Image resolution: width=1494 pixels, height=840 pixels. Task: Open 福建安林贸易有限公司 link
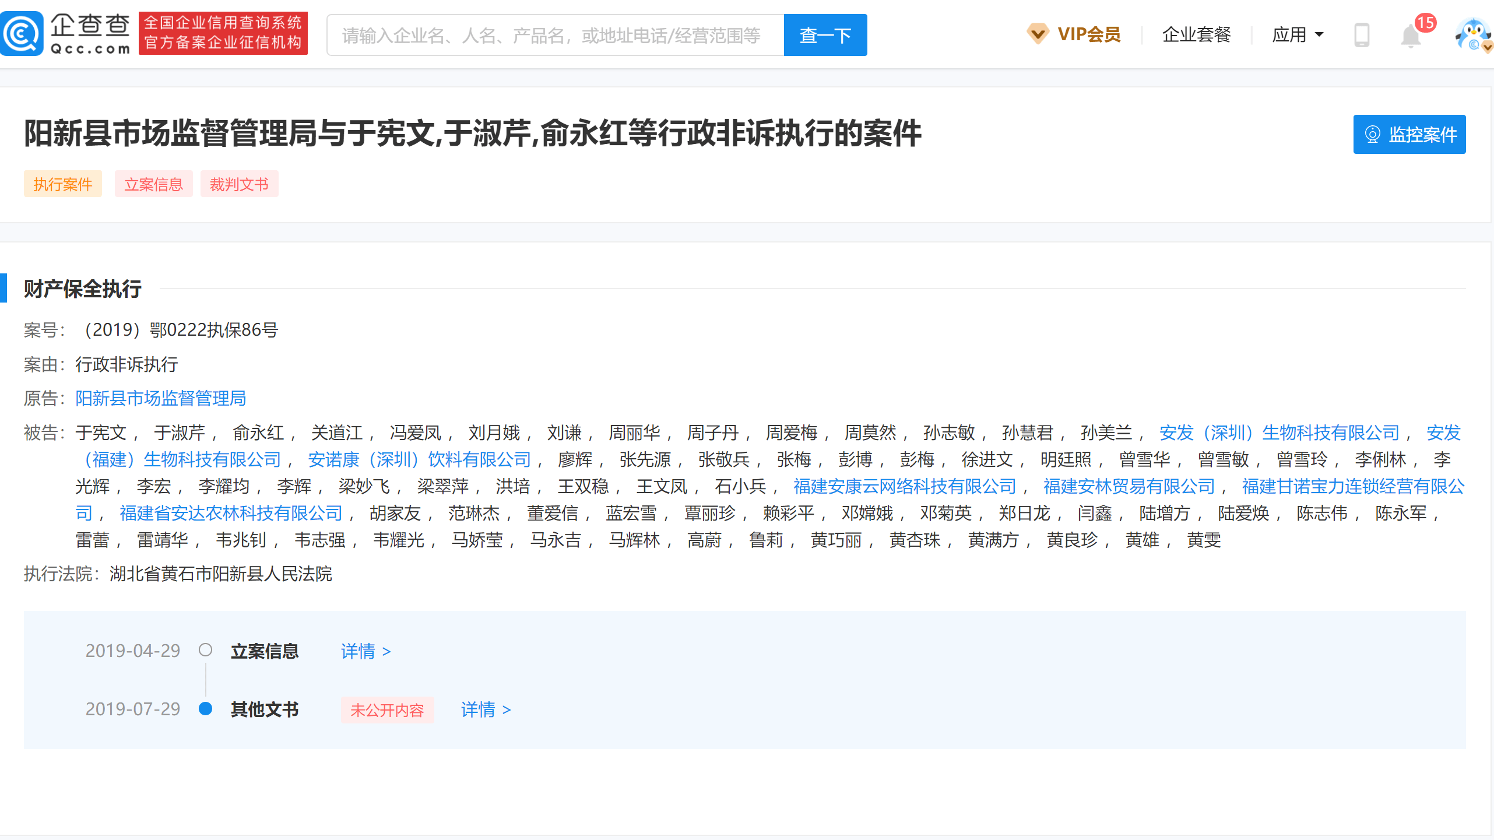coord(1129,486)
